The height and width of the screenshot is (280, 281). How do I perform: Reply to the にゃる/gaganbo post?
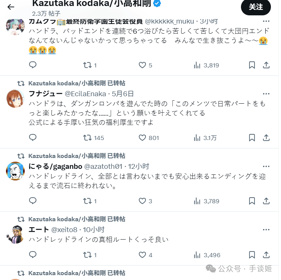[33, 201]
